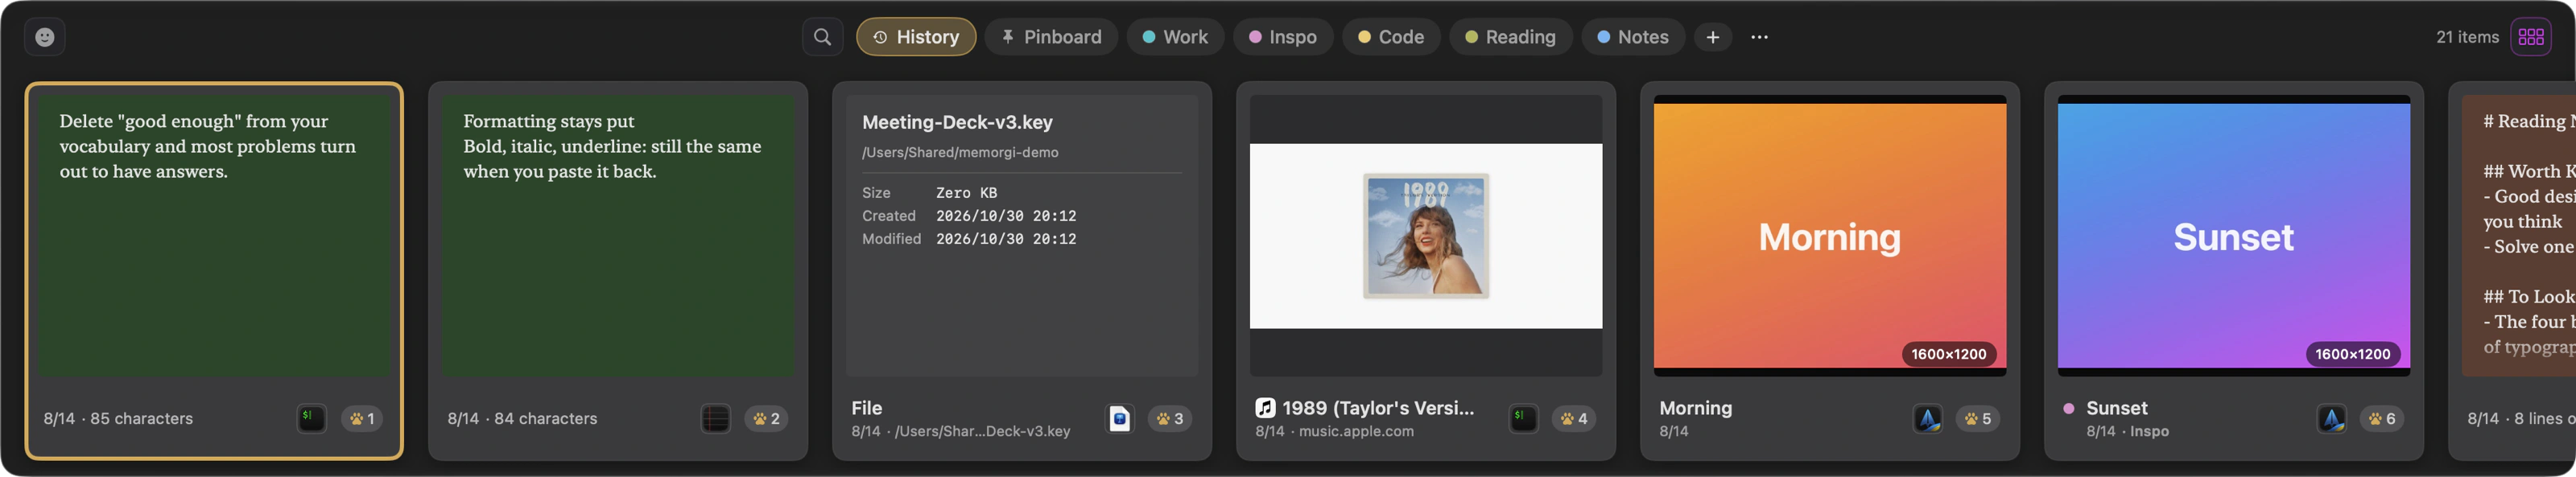Open the search field magnifier

[x=822, y=37]
